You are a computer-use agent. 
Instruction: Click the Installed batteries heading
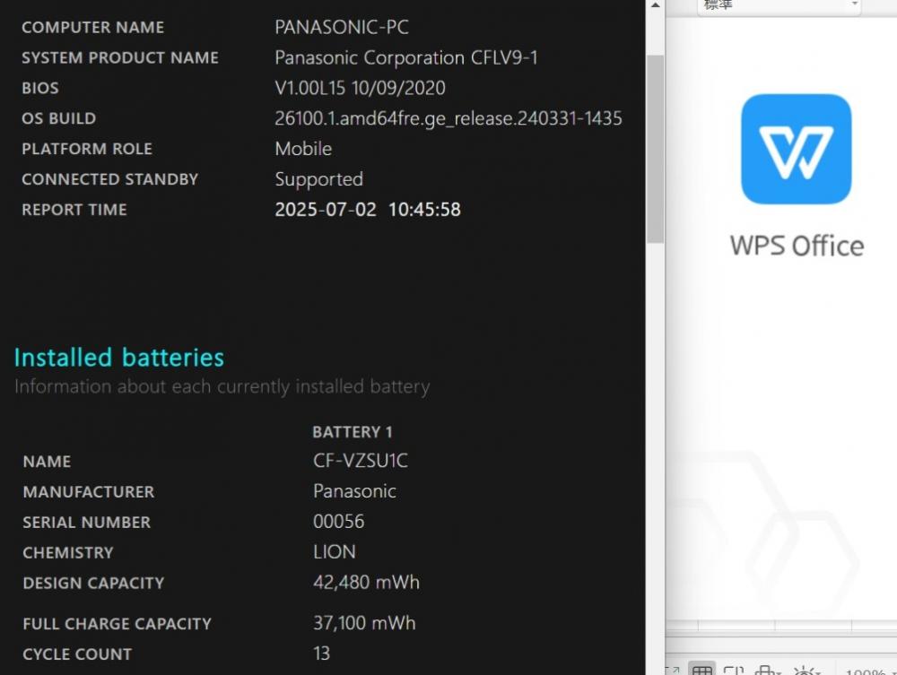coord(119,357)
